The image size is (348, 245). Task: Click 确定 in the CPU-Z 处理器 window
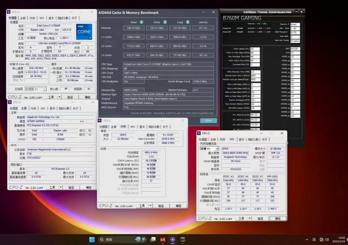pos(87,97)
